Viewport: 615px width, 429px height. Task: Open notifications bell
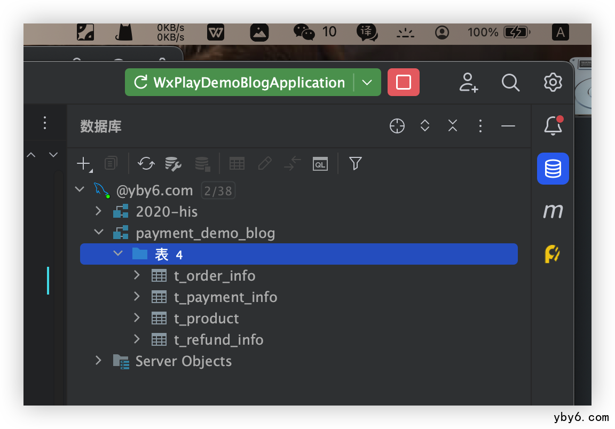pos(553,125)
